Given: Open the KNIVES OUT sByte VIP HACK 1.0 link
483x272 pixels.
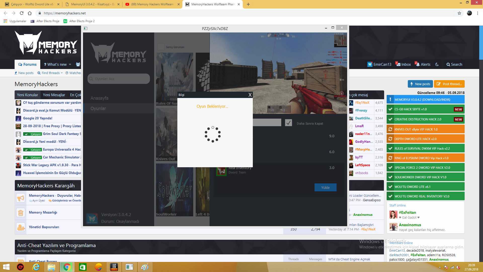Looking at the screenshot, I should click(x=426, y=129).
